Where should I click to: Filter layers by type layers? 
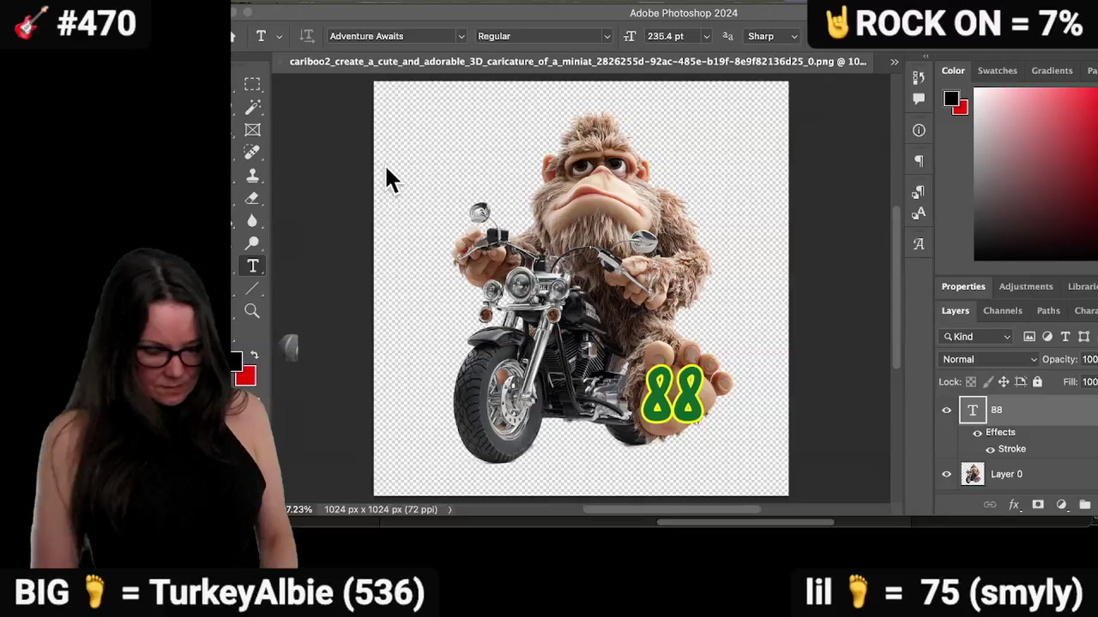[x=1065, y=336]
